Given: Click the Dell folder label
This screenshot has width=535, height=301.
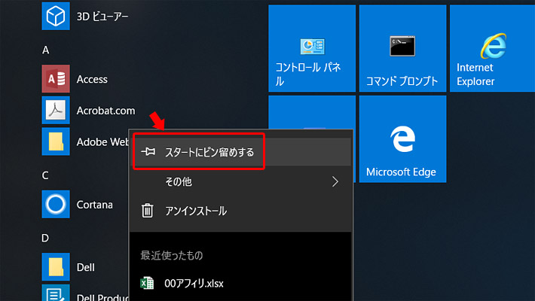Looking at the screenshot, I should (86, 268).
